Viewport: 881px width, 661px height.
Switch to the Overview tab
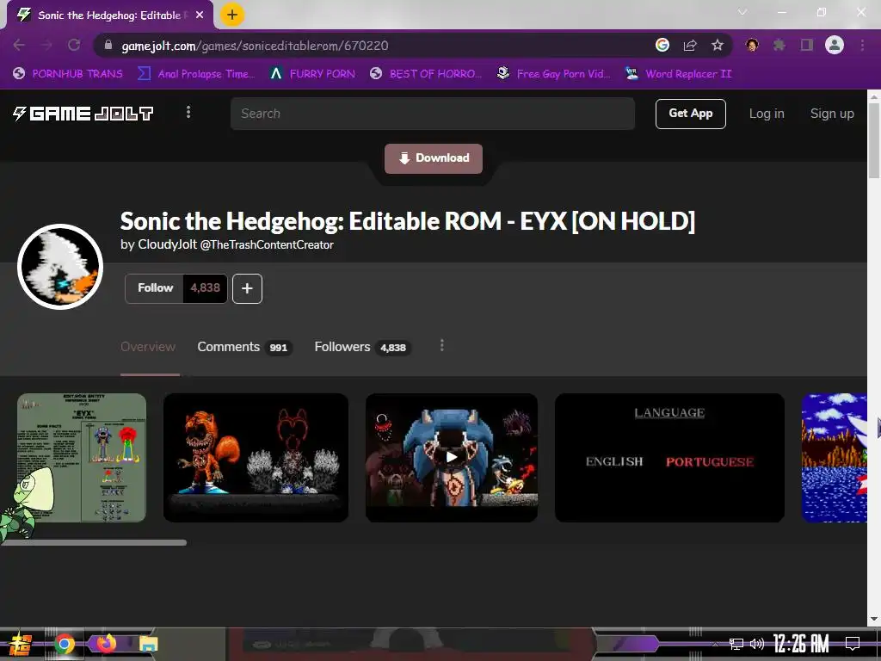point(148,347)
